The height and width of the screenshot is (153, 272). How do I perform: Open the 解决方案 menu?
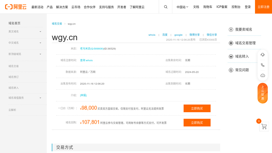point(62,7)
